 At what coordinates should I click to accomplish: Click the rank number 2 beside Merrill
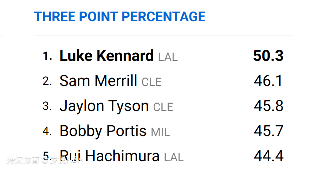(x=47, y=81)
